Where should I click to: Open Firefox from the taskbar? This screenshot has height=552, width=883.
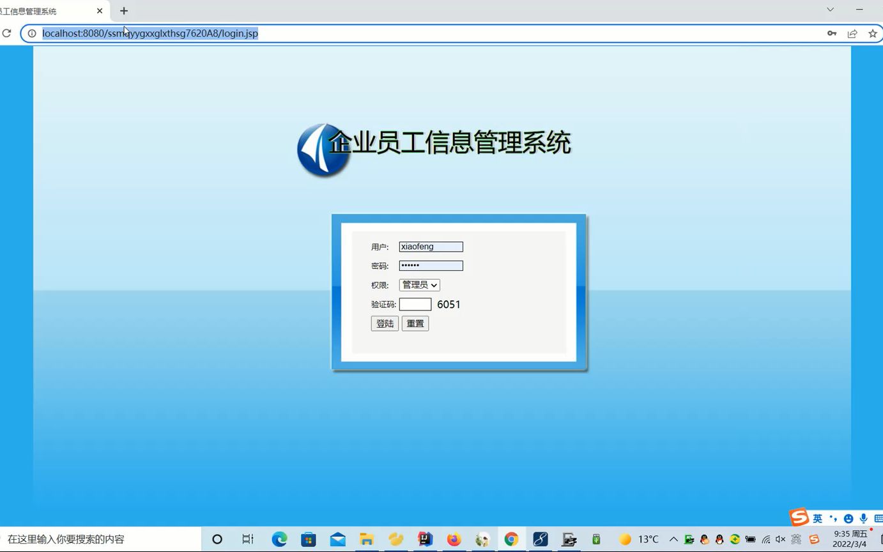tap(453, 539)
